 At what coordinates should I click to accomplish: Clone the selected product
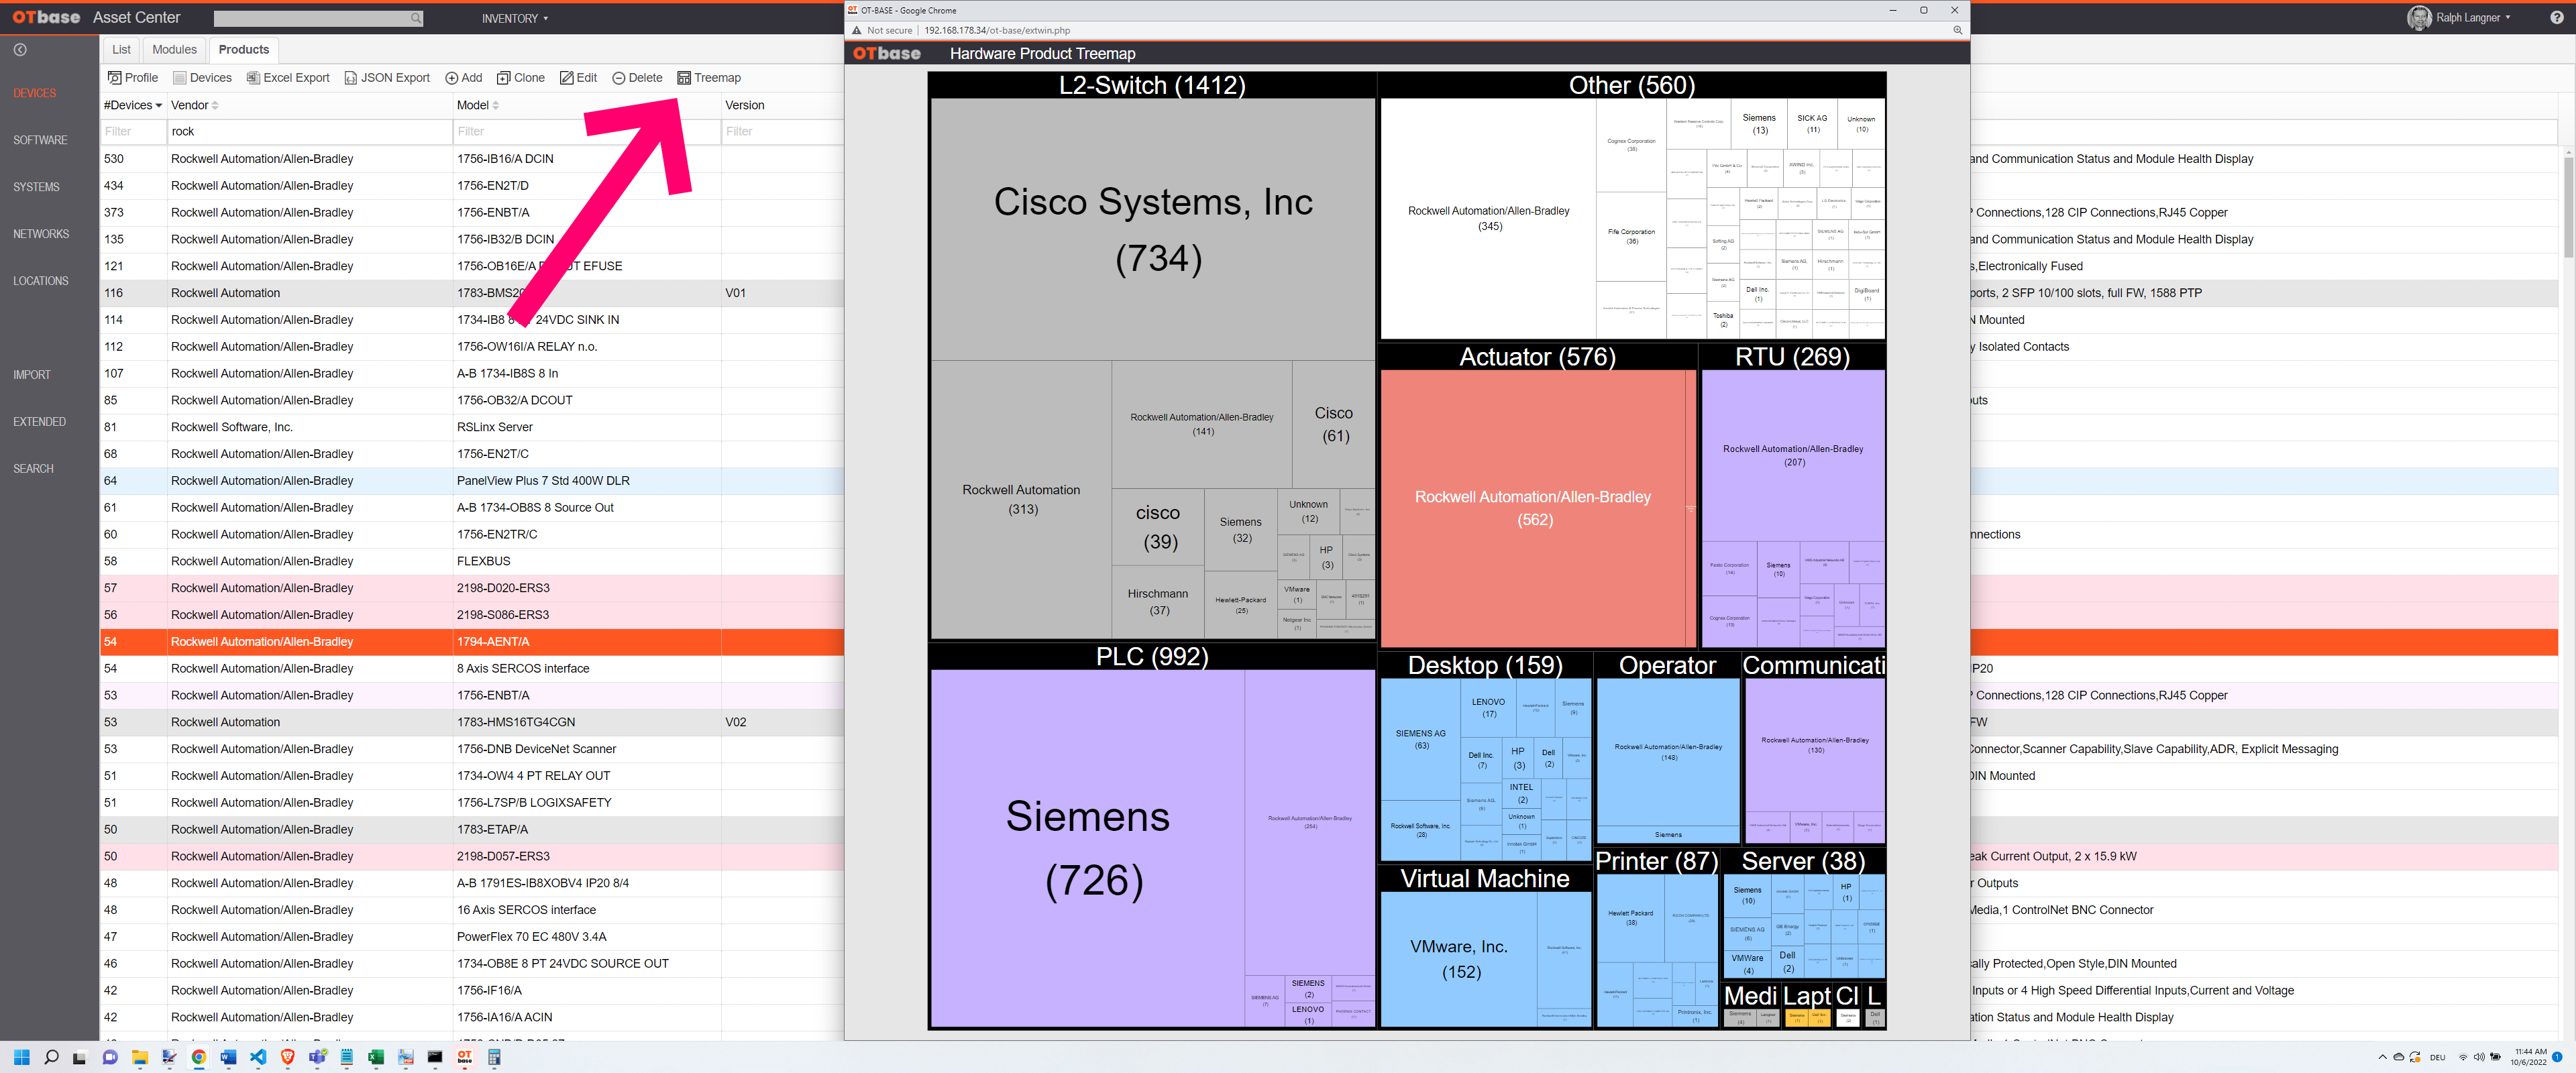[x=521, y=78]
